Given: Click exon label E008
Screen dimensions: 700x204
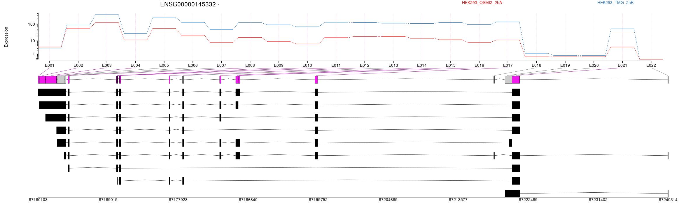Looking at the screenshot, I should (250, 65).
